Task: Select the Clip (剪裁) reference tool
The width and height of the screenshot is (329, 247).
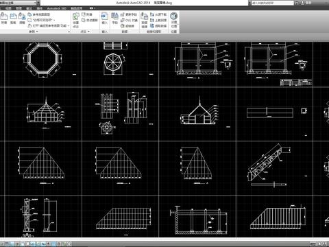Action: [x=13, y=19]
